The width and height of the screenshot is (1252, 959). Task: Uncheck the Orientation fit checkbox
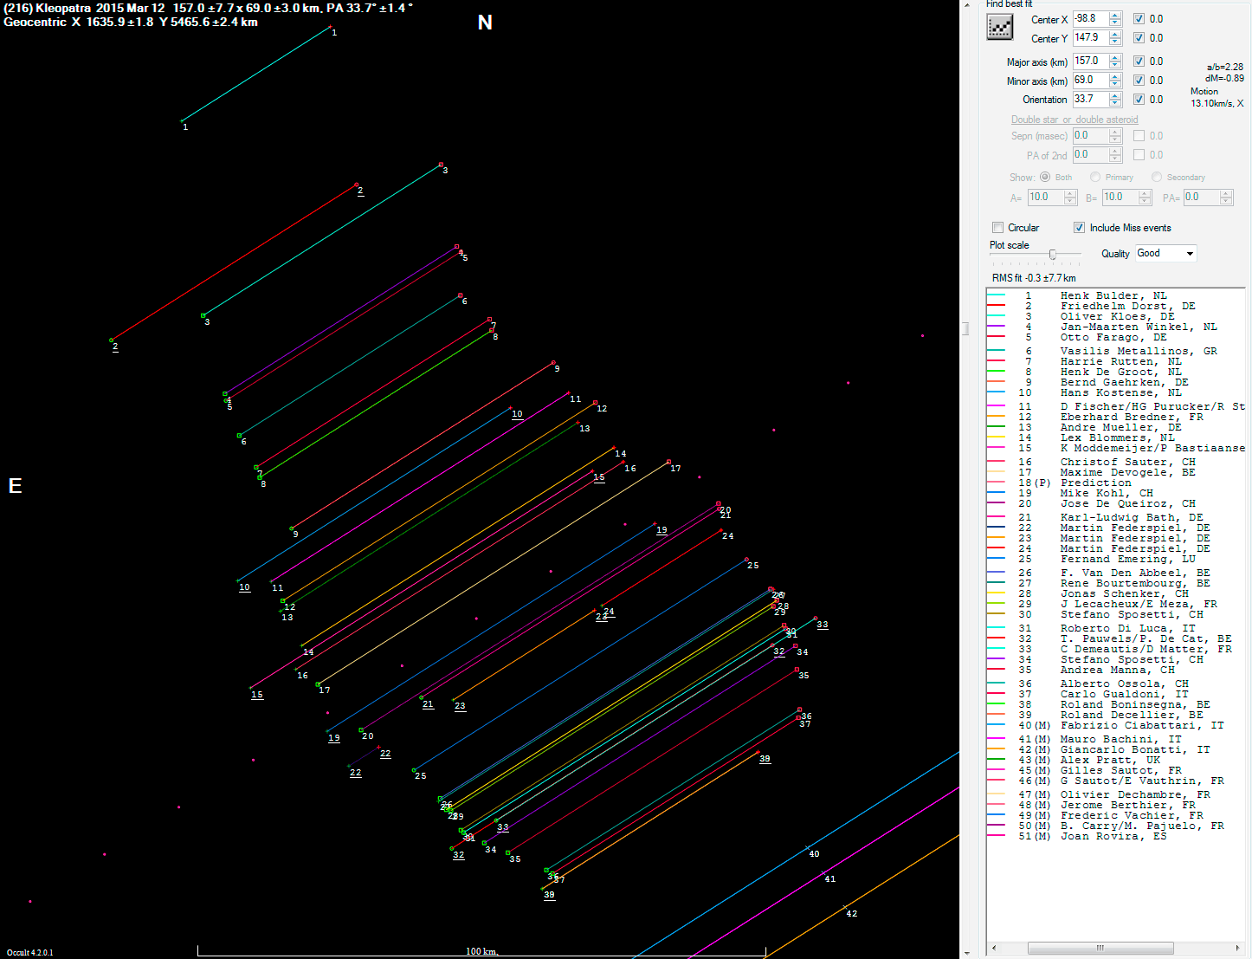pyautogui.click(x=1139, y=100)
